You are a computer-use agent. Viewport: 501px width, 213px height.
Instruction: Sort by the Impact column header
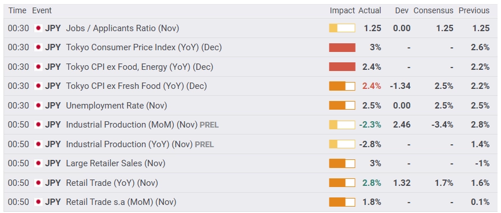click(342, 10)
